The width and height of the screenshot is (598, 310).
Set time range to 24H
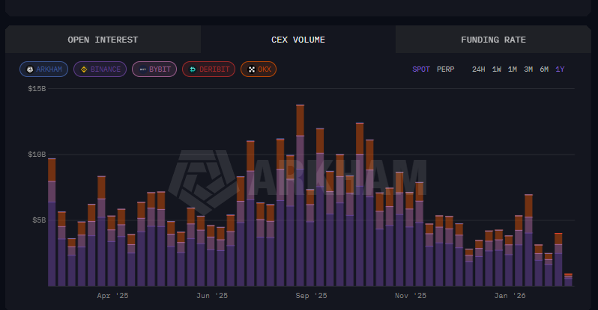point(479,69)
